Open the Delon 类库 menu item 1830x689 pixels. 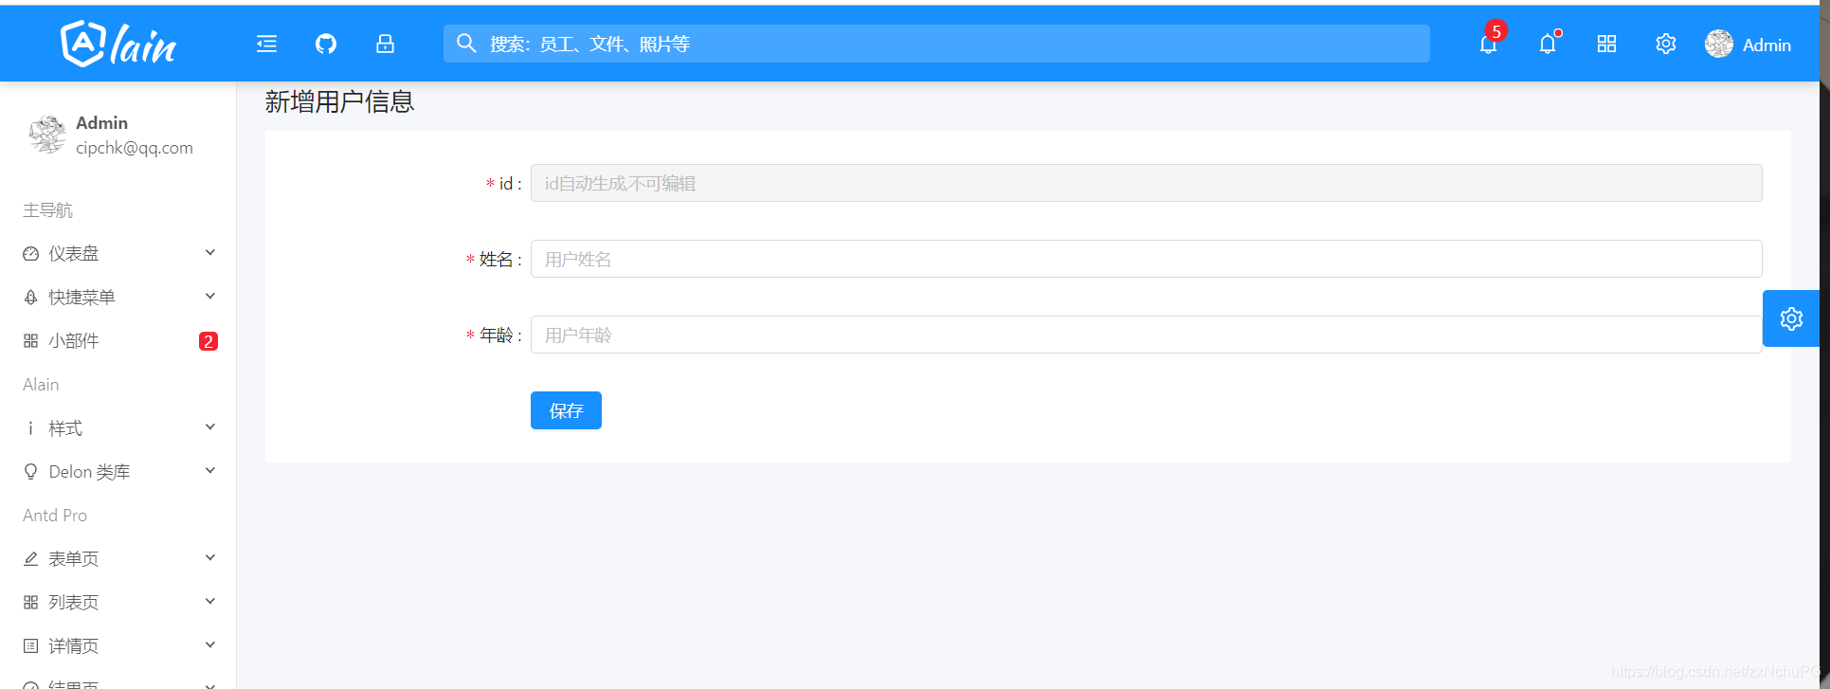(118, 472)
